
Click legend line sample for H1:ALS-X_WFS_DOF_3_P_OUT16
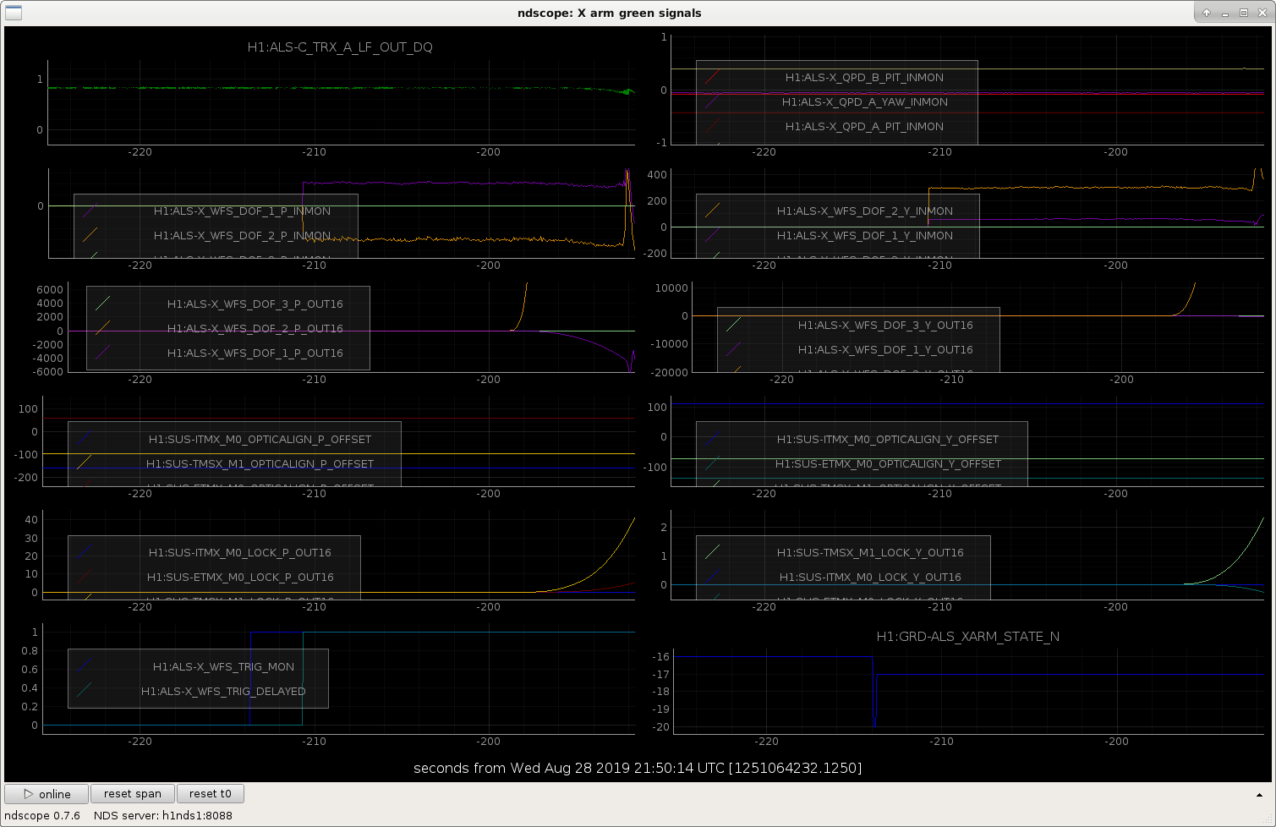coord(103,304)
